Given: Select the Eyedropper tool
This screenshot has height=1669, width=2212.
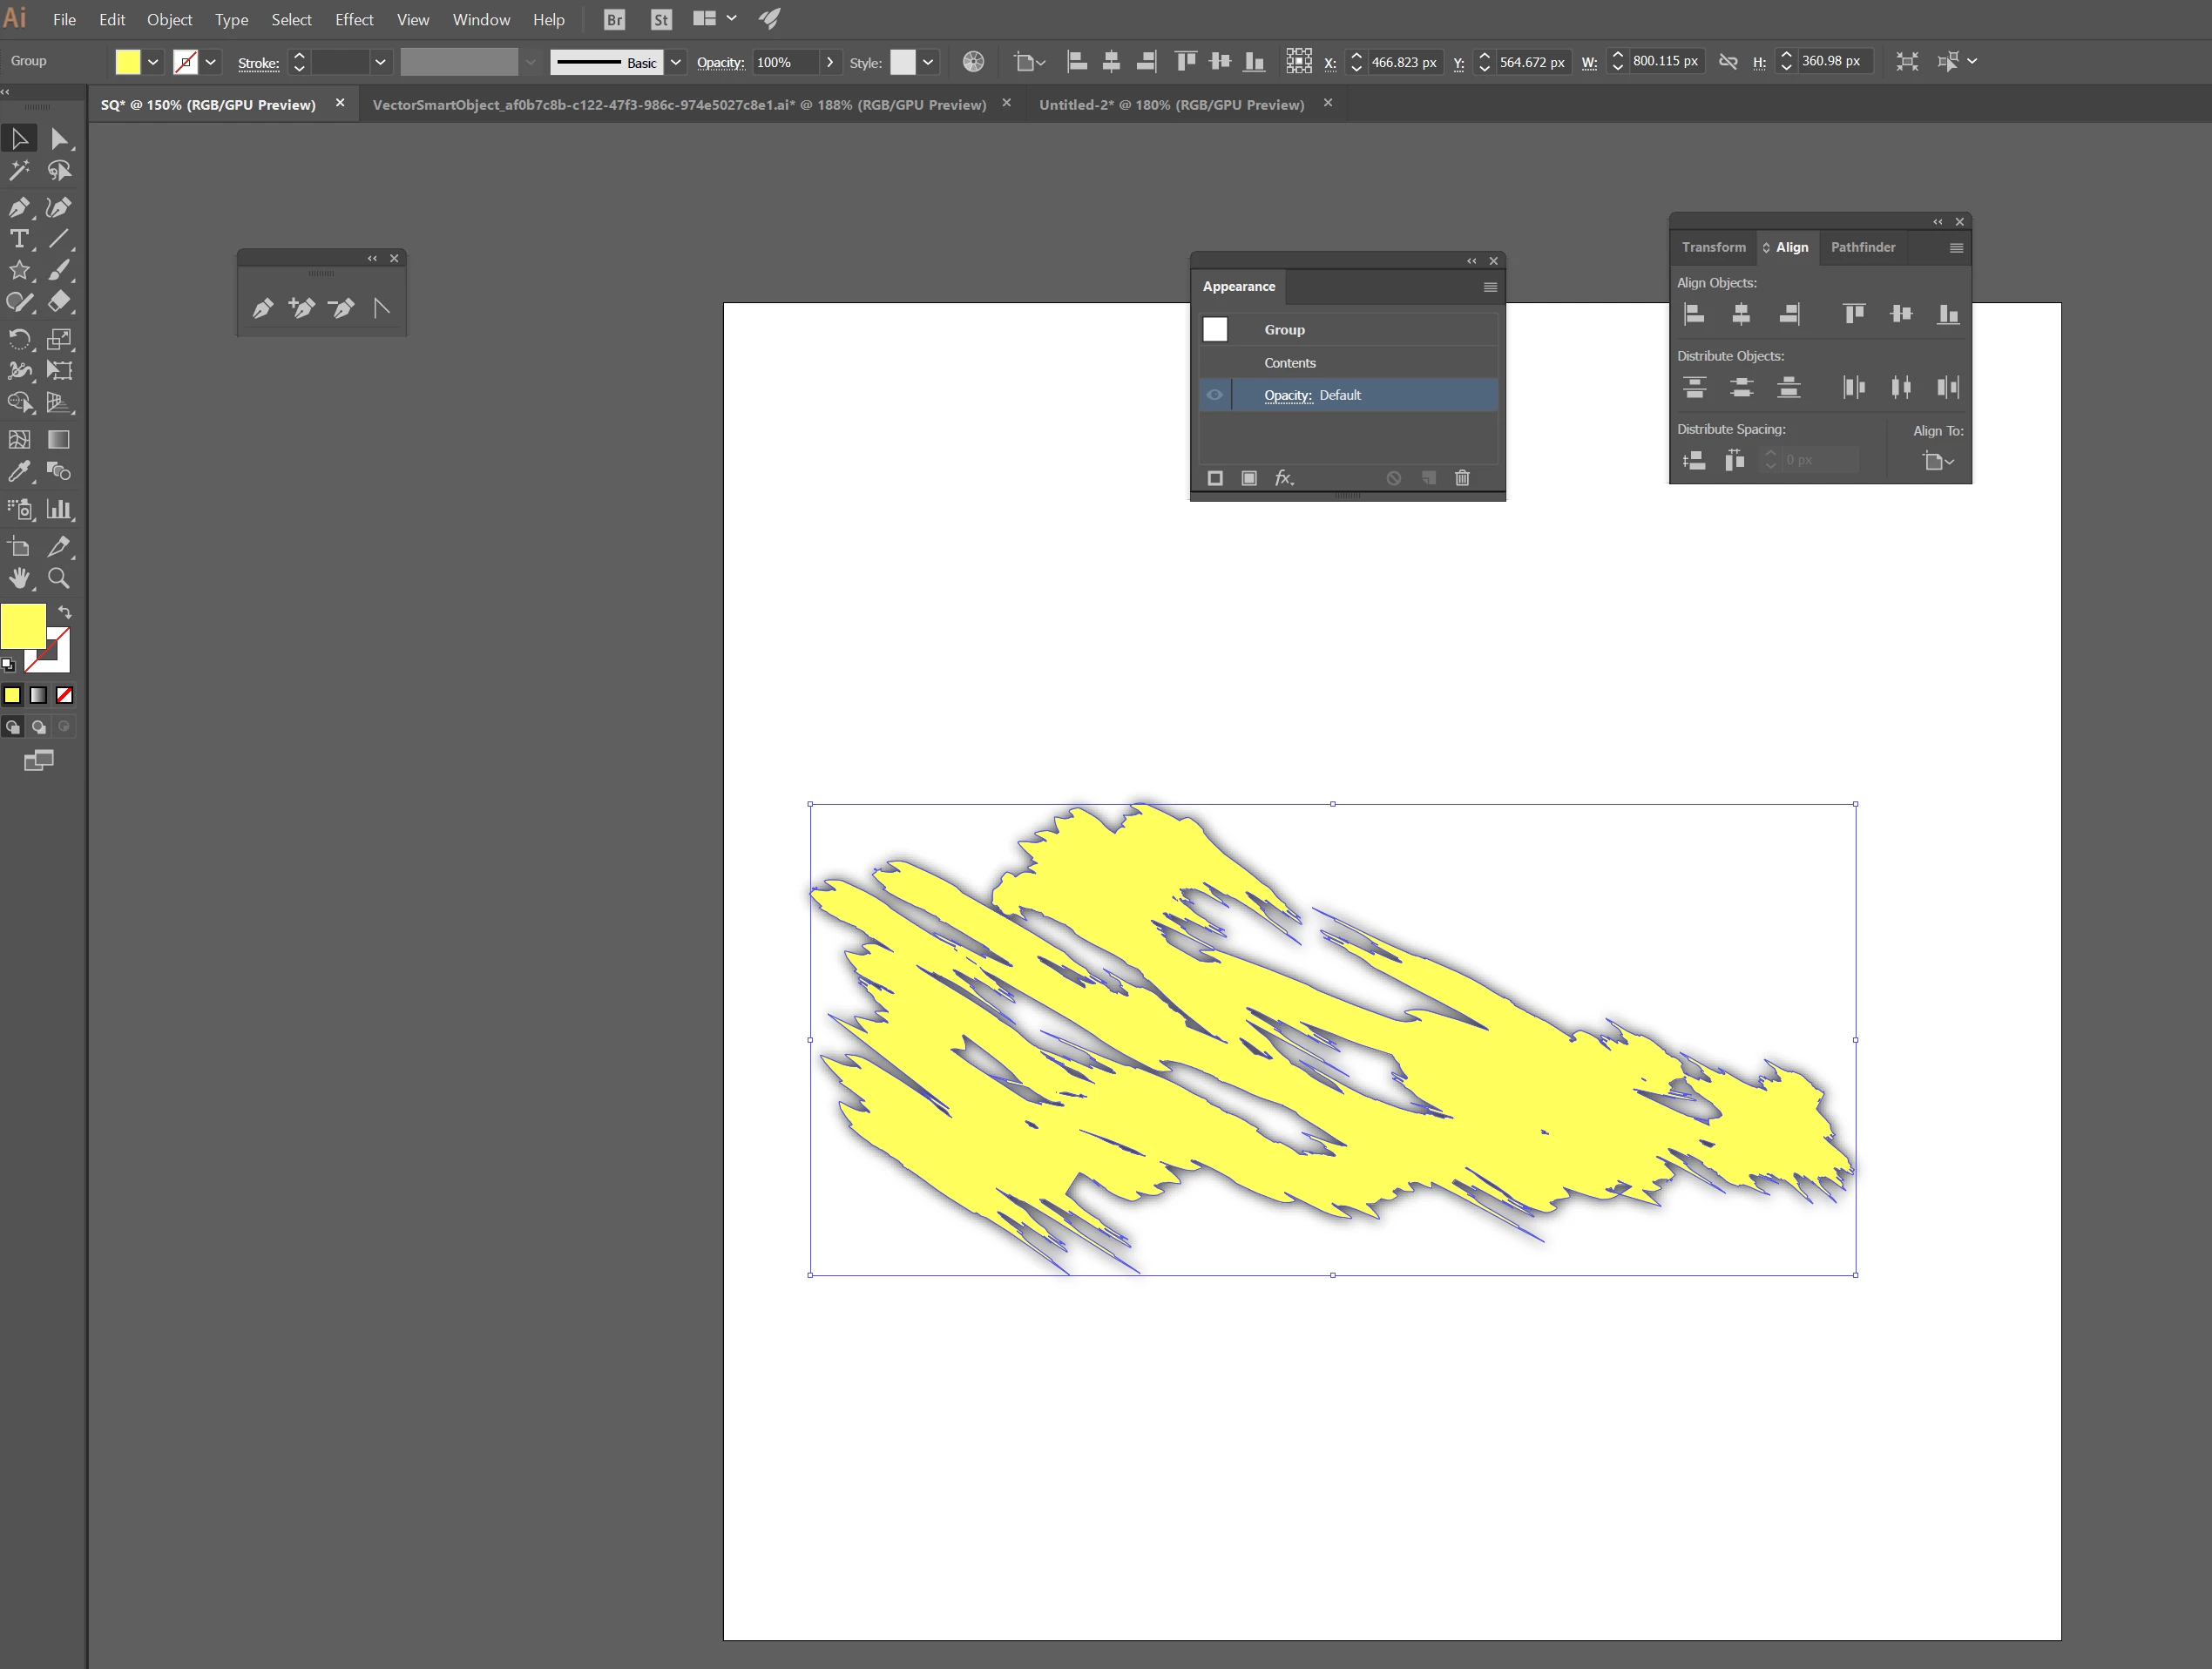Looking at the screenshot, I should 19,471.
